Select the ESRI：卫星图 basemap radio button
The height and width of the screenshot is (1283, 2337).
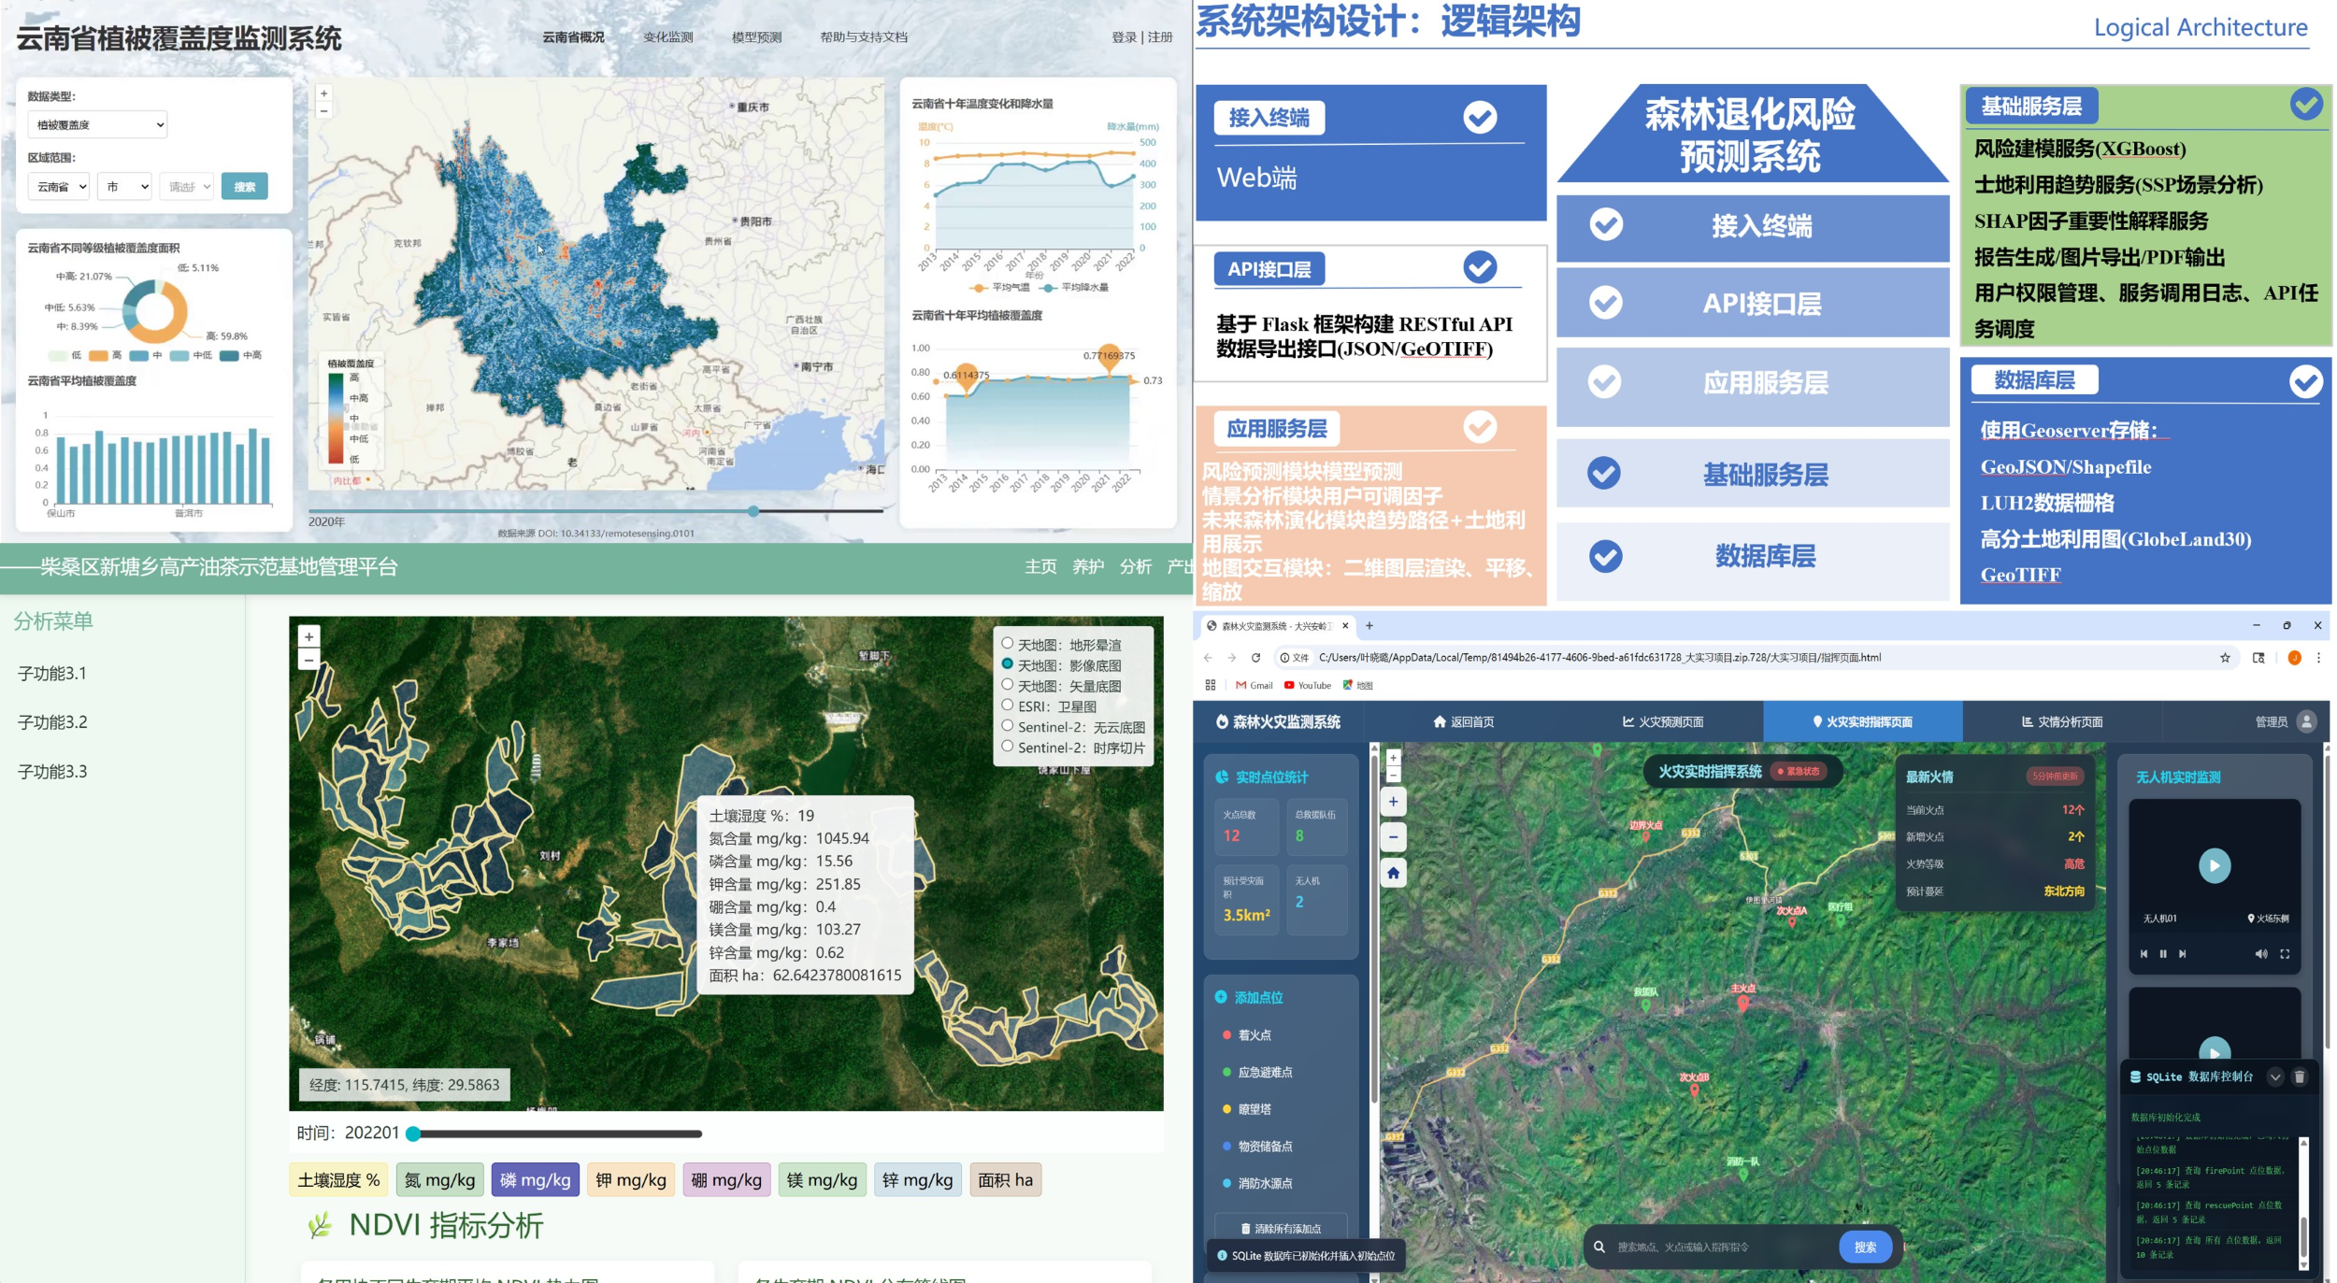1007,706
